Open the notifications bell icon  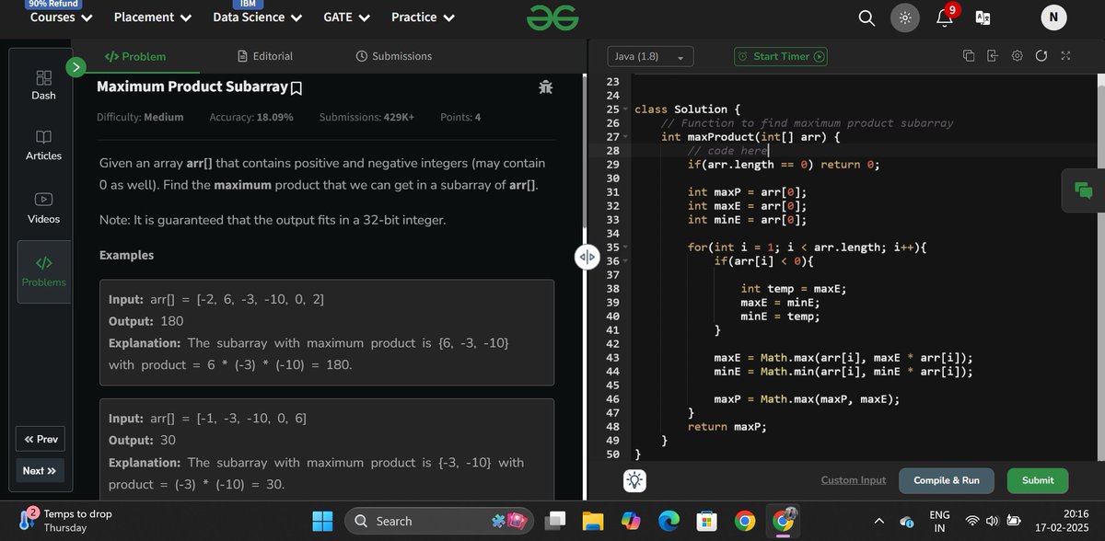click(x=945, y=17)
